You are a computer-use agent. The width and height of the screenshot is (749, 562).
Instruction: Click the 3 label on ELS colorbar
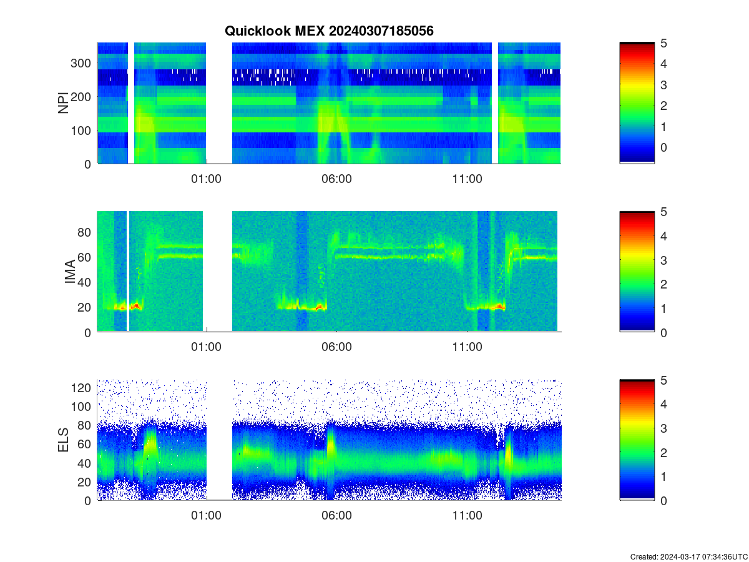coord(662,428)
